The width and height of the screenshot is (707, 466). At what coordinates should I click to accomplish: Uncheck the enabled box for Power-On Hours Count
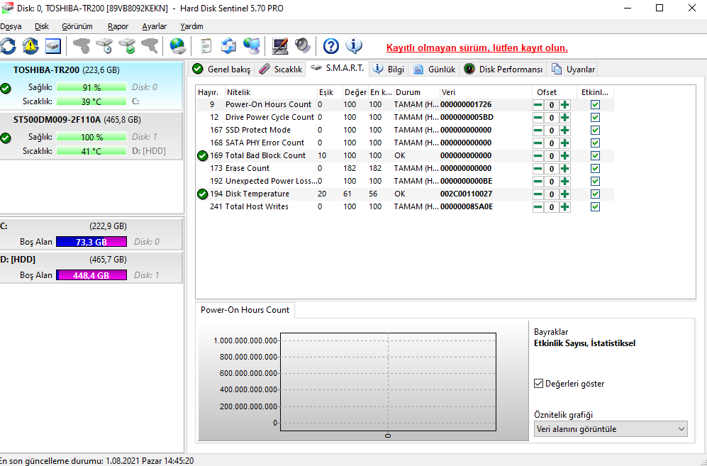click(x=595, y=105)
